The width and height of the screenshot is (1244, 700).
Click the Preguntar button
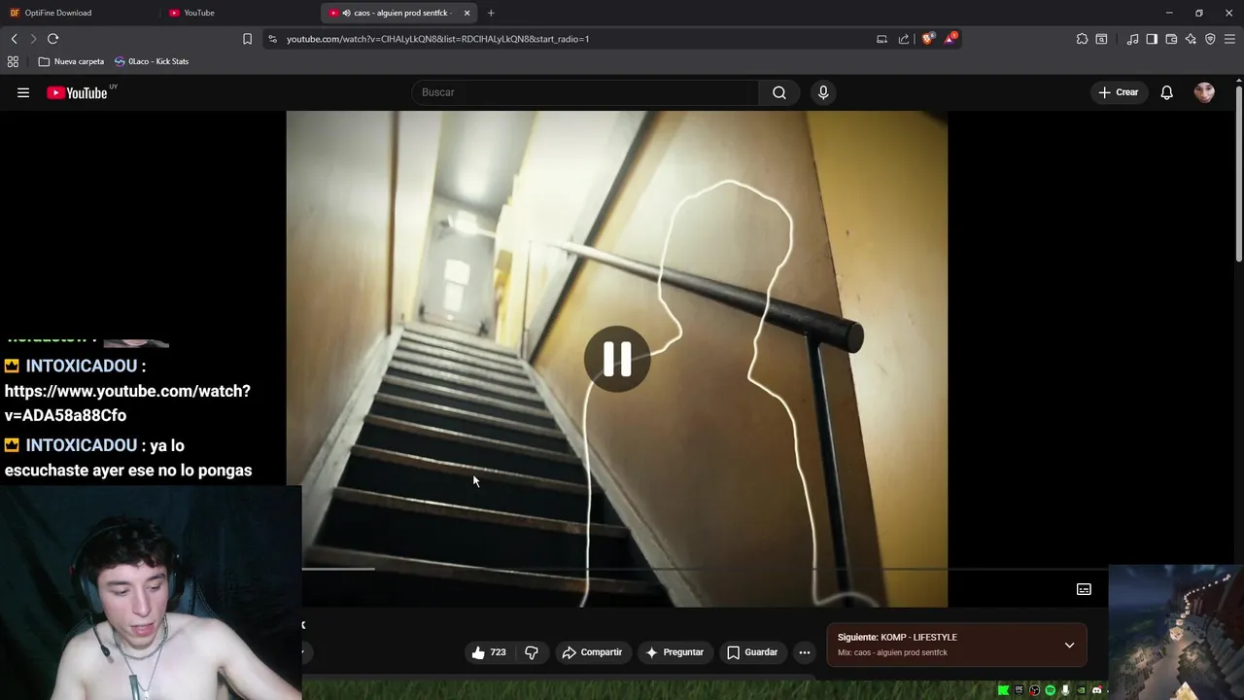(674, 652)
